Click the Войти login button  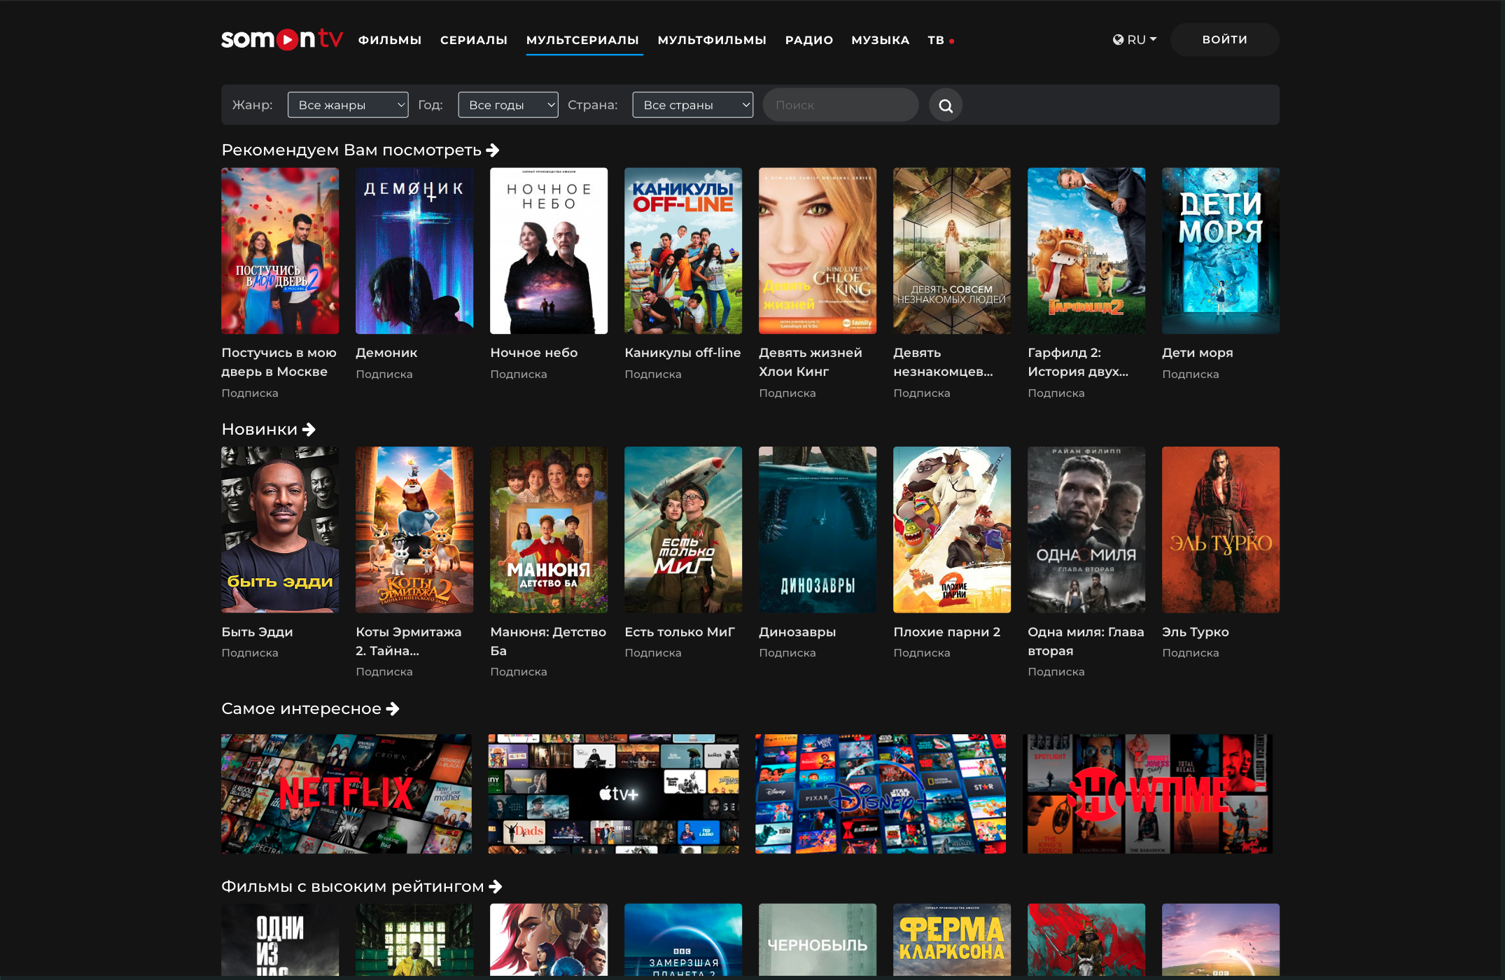click(1225, 40)
